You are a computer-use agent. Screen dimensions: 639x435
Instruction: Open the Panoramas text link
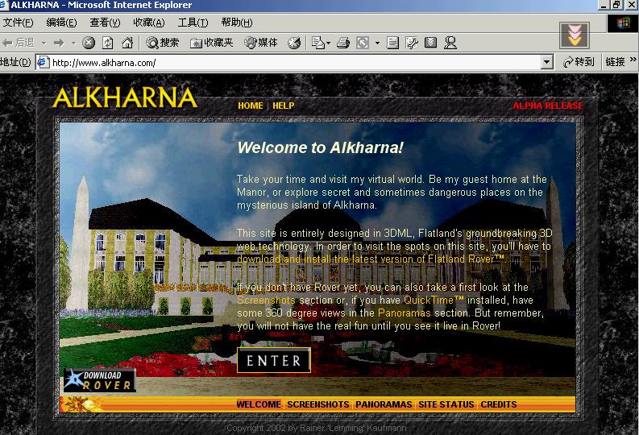click(405, 313)
